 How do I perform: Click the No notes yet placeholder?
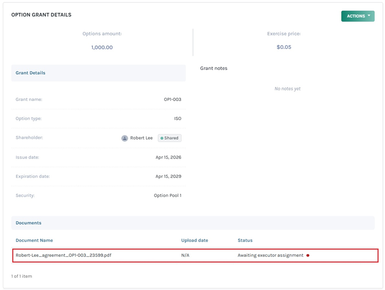click(x=287, y=89)
